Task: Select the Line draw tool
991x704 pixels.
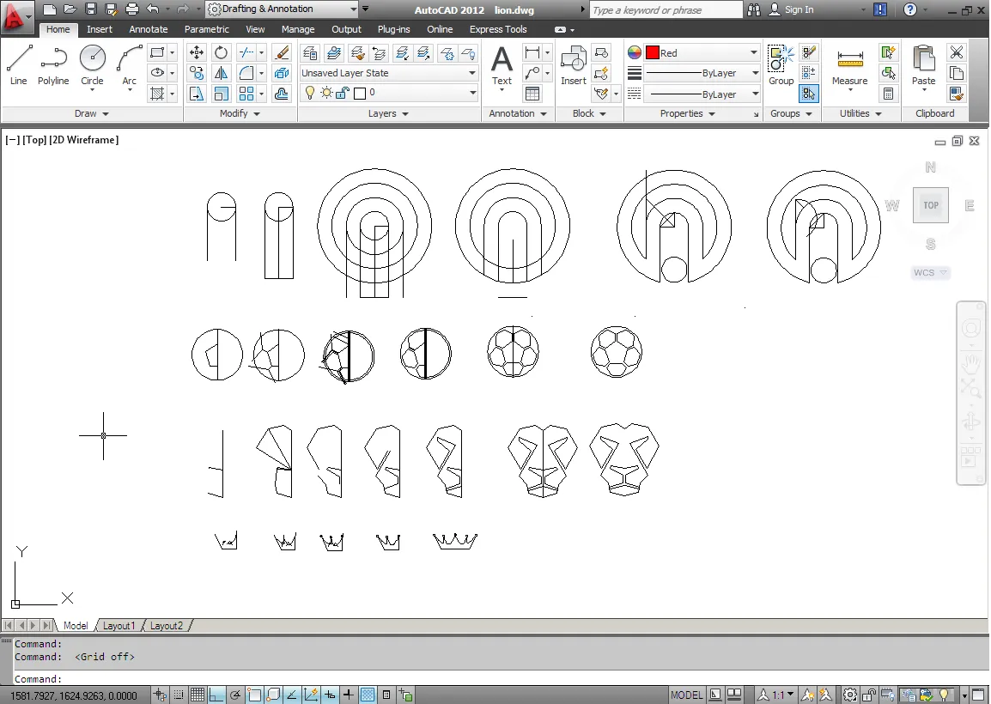Action: [x=18, y=65]
